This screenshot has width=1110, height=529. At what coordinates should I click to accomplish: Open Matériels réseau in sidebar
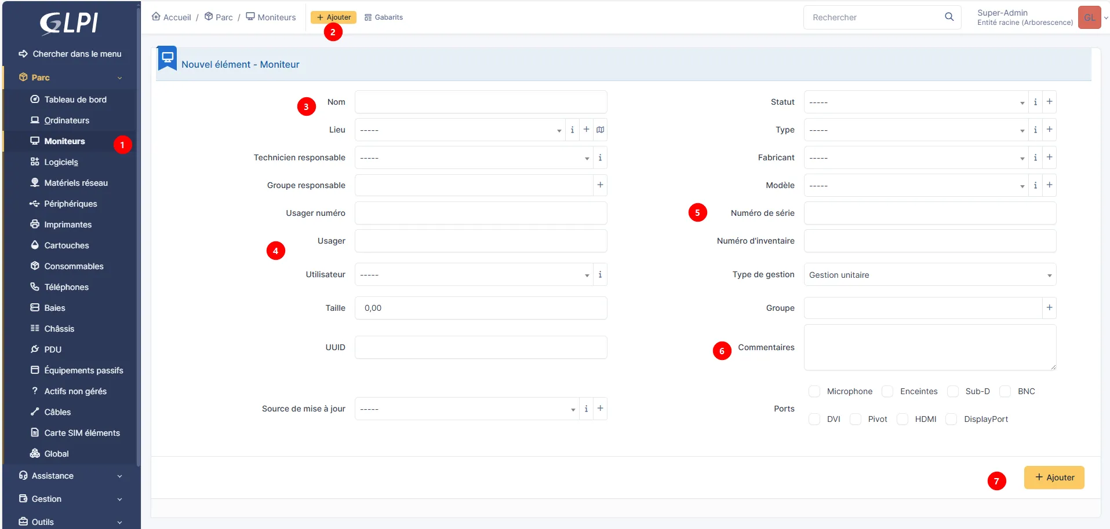pyautogui.click(x=70, y=183)
